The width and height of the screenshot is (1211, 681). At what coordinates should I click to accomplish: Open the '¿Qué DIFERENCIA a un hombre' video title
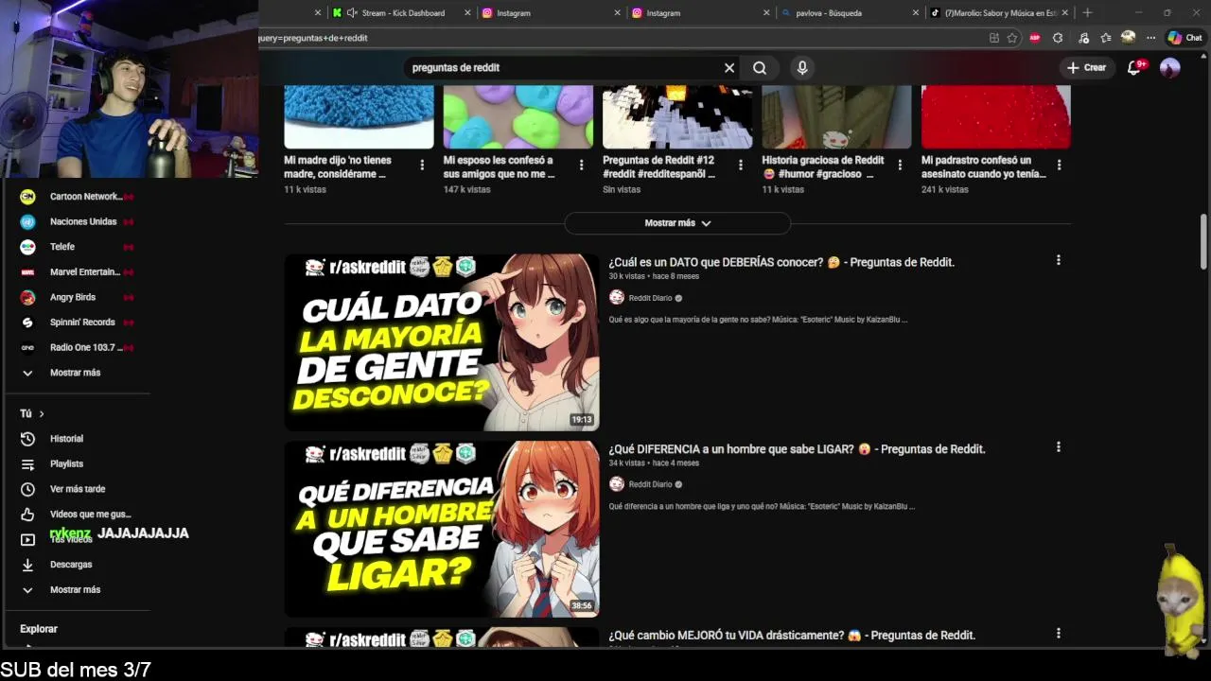pyautogui.click(x=797, y=449)
